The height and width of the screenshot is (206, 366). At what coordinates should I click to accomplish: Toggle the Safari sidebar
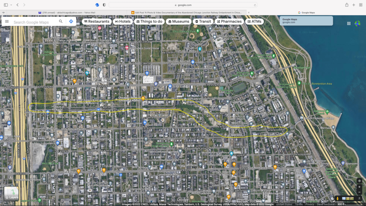point(6,5)
